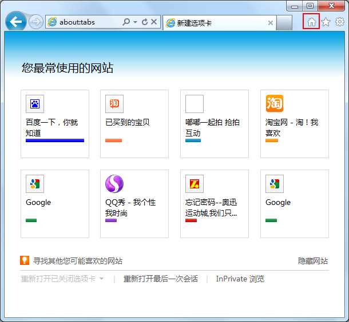Open 淘宝网 - 淘！我喜欢 link
349x322 pixels.
pyautogui.click(x=292, y=128)
